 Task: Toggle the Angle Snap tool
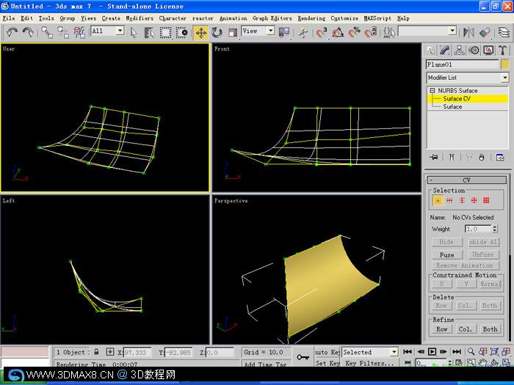[338, 32]
